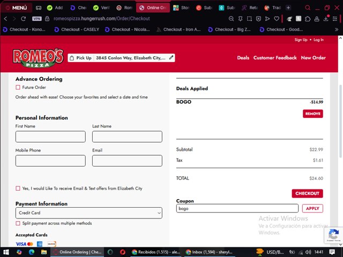The width and height of the screenshot is (343, 257).
Task: Open 'Checkout - Kono...' bookmark
Action: pos(24,29)
